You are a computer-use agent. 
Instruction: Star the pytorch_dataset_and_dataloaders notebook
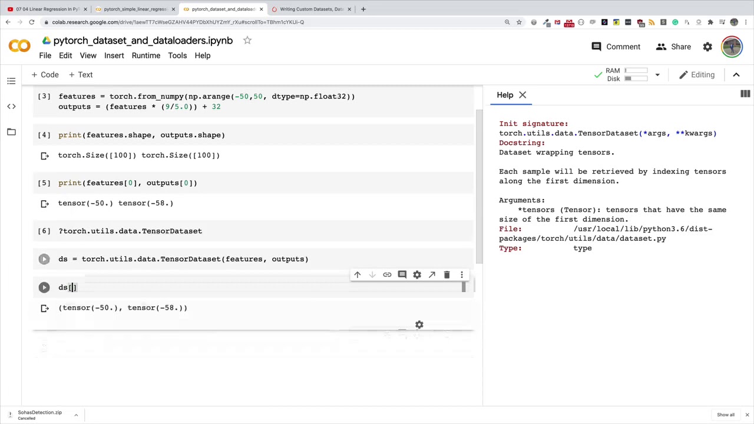(x=247, y=40)
